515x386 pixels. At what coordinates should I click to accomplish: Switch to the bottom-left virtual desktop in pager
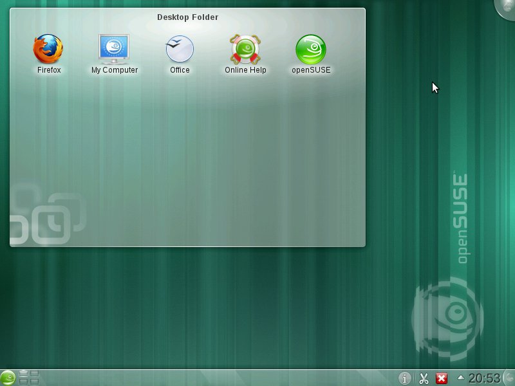pos(23,381)
